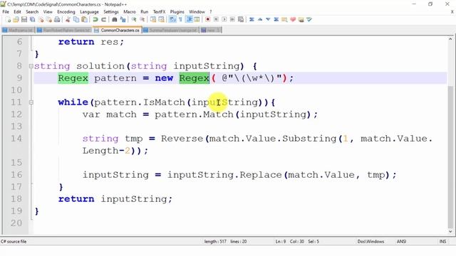Open the Search menu

(x=32, y=12)
